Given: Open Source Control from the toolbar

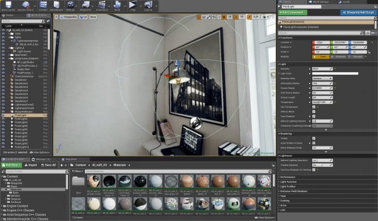Looking at the screenshot, I should click(x=25, y=6).
